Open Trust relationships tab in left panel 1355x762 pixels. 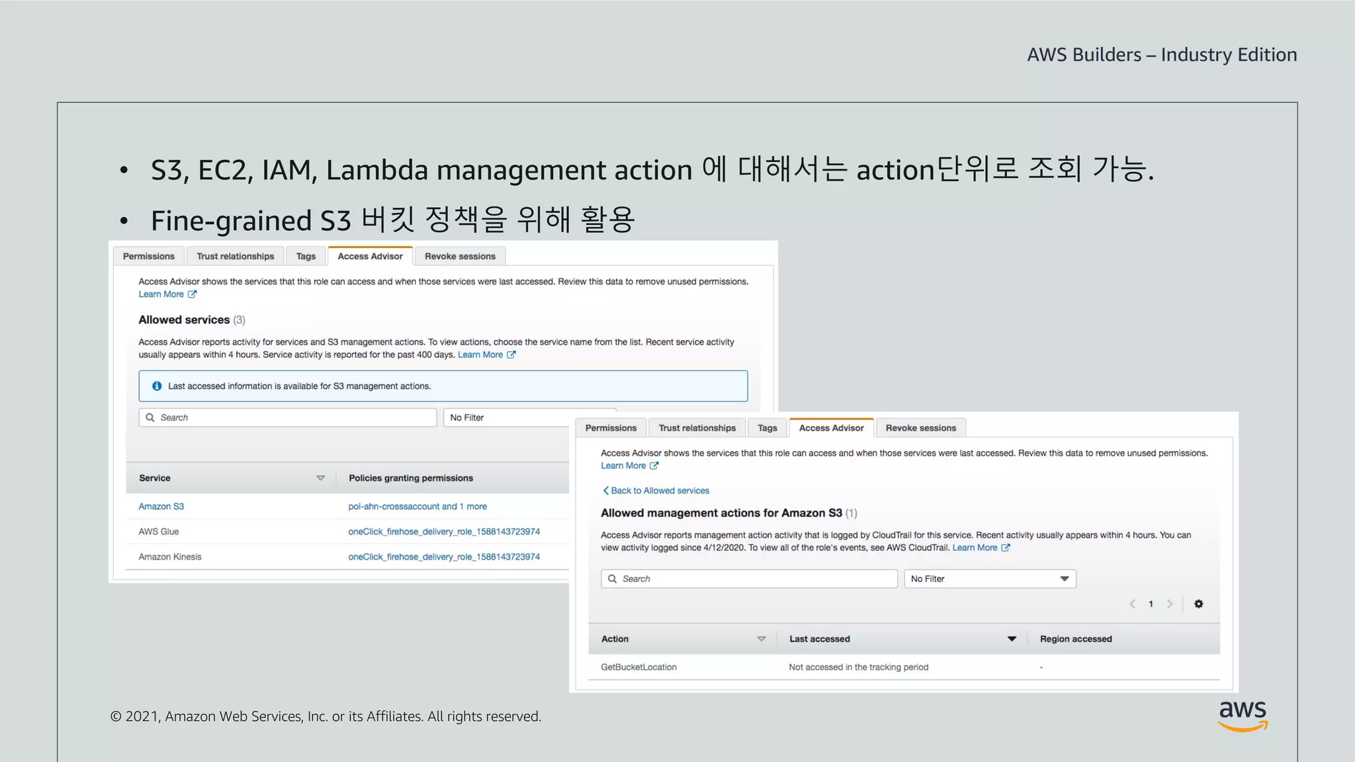point(235,256)
